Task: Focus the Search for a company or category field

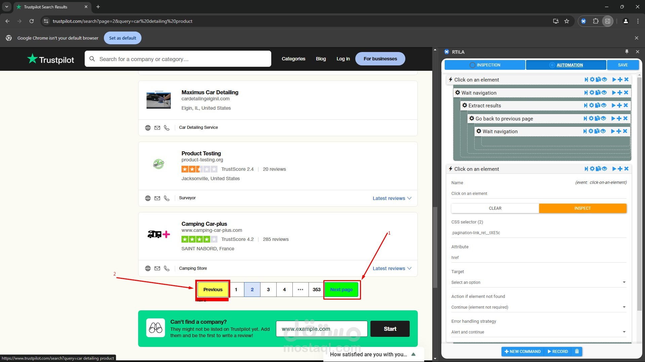Action: [x=178, y=59]
